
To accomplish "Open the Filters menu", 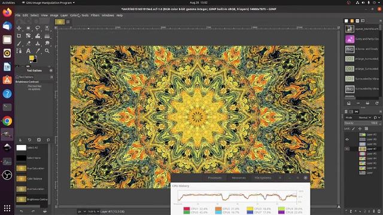I will [x=95, y=16].
